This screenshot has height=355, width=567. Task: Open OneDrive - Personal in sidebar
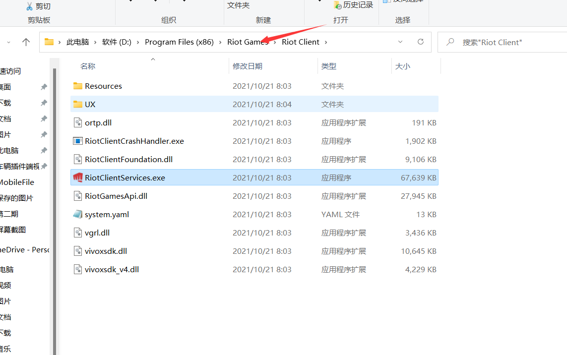24,250
